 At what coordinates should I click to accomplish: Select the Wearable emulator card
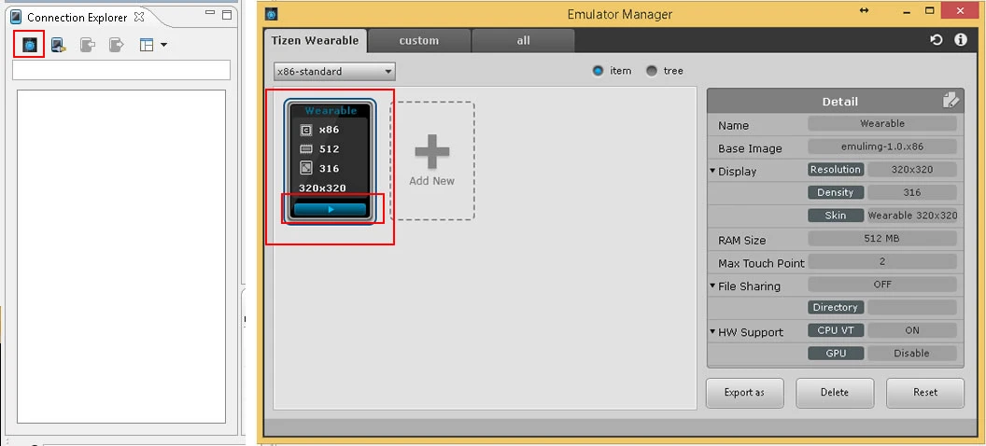click(331, 161)
